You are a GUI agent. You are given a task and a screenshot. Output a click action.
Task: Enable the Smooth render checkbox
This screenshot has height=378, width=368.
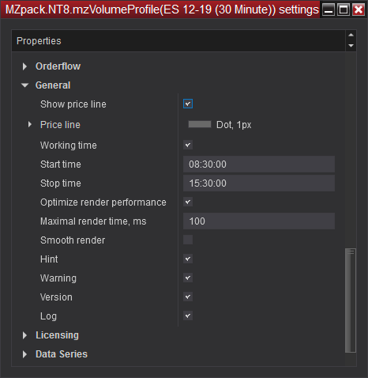click(188, 240)
